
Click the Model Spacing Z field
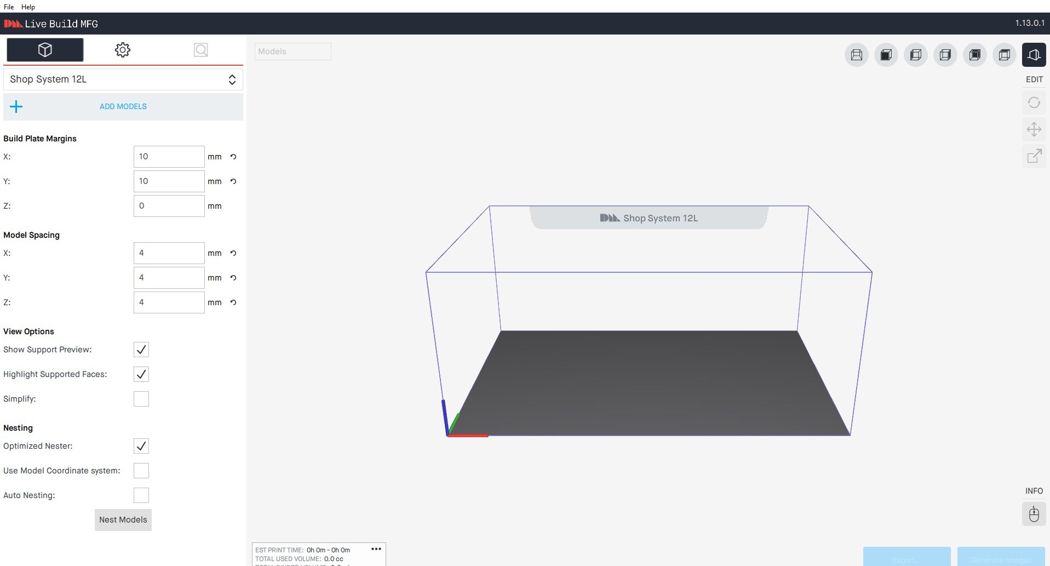pos(169,302)
